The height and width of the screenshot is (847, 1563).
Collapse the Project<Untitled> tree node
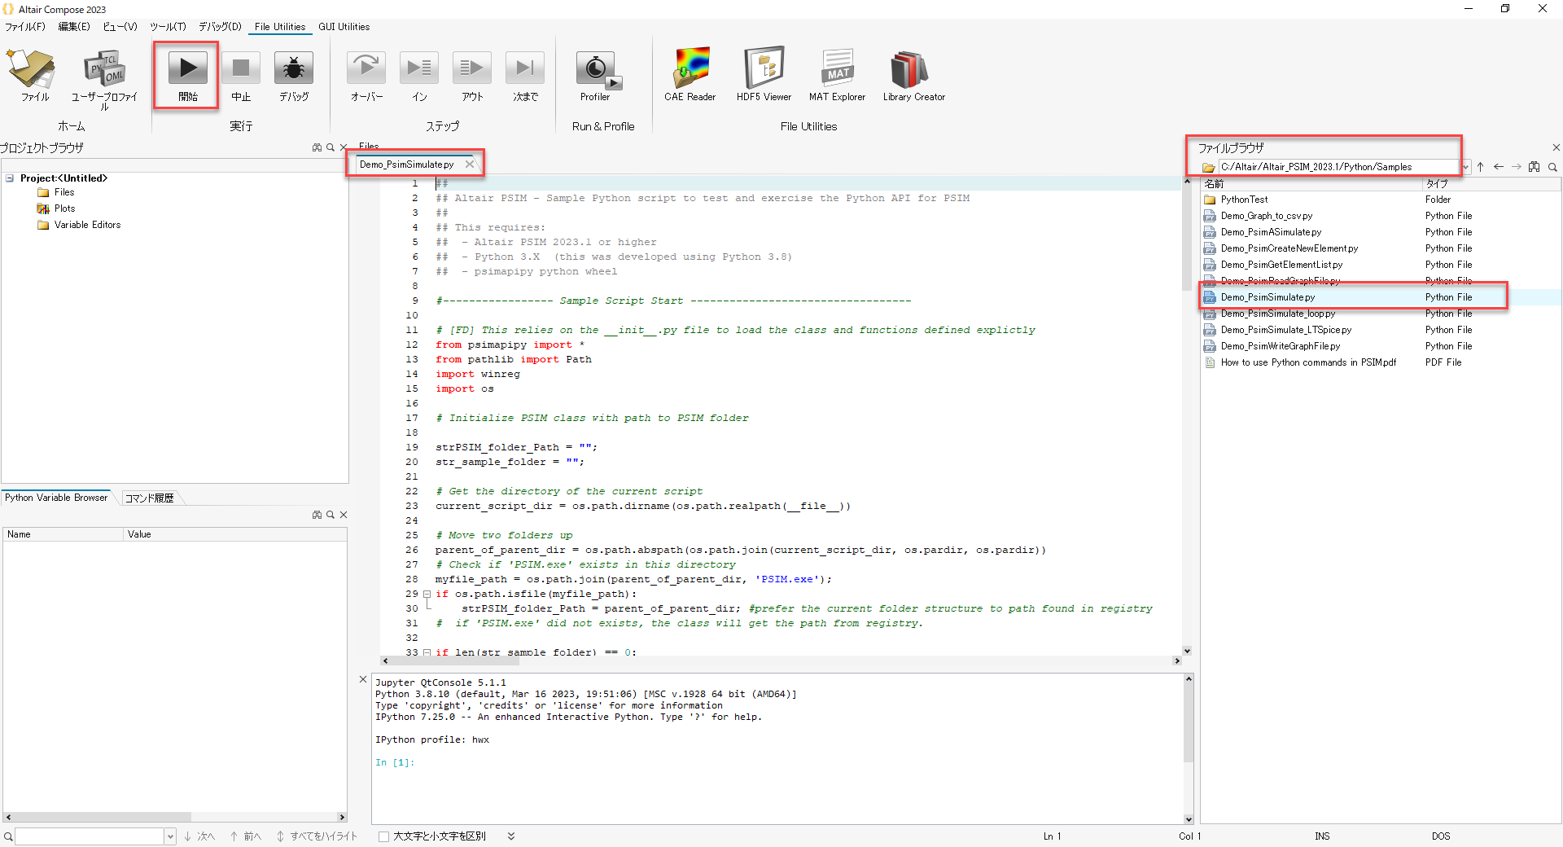(x=11, y=178)
